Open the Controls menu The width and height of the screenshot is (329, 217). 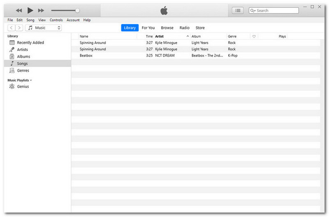(x=56, y=20)
